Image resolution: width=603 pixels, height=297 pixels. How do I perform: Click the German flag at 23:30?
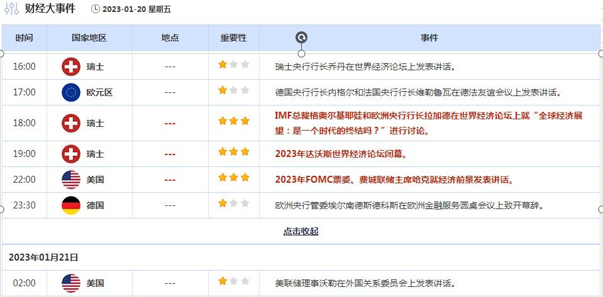click(71, 205)
